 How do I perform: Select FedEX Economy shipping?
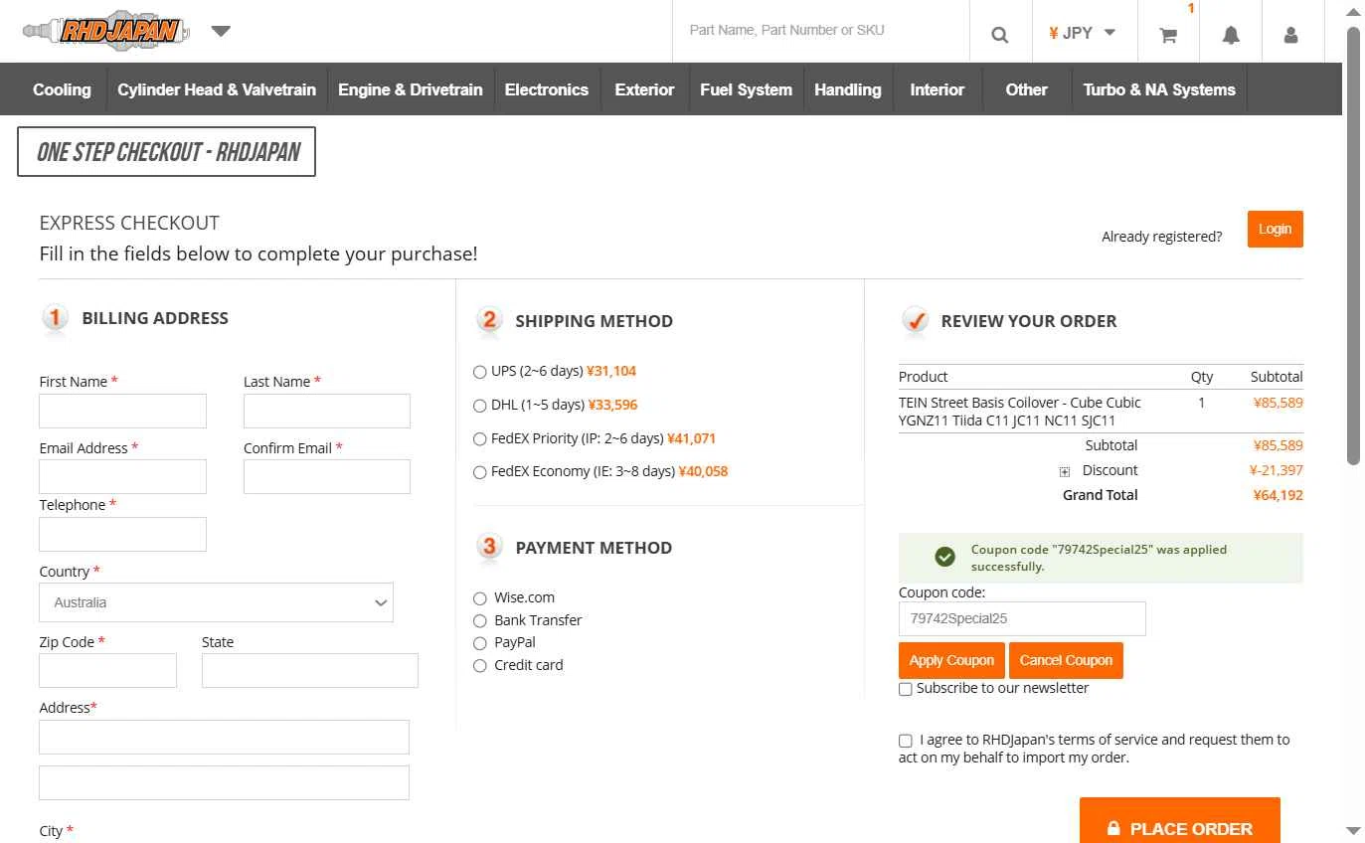coord(480,472)
